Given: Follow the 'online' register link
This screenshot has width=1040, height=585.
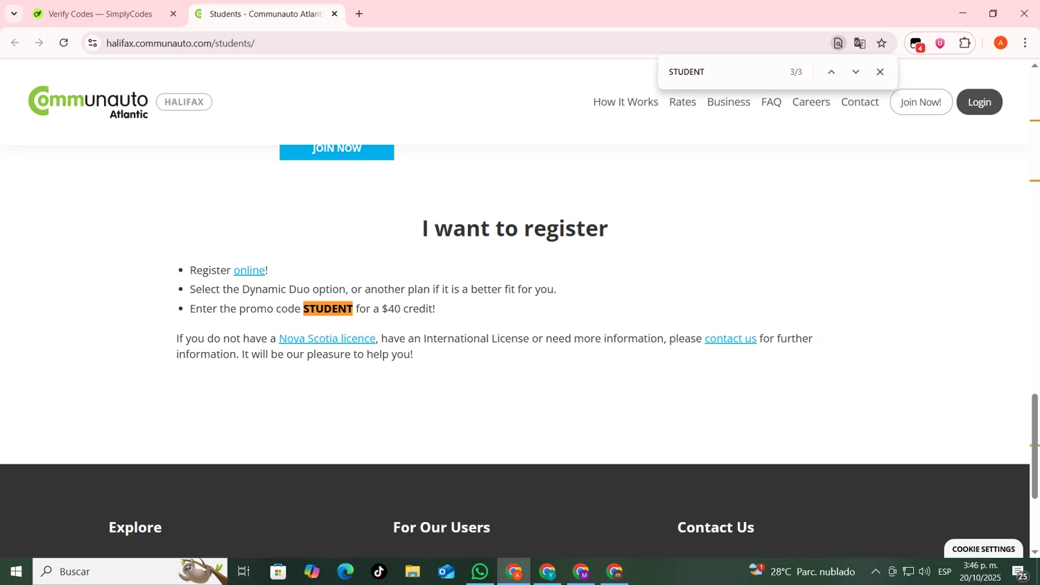Looking at the screenshot, I should click(249, 270).
